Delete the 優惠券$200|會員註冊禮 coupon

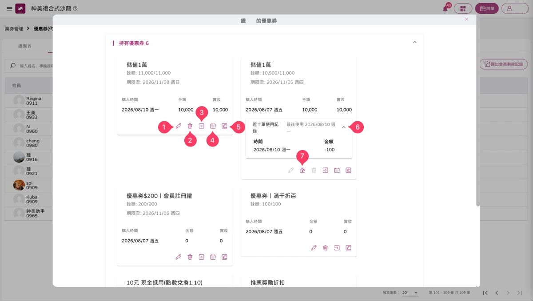click(190, 257)
